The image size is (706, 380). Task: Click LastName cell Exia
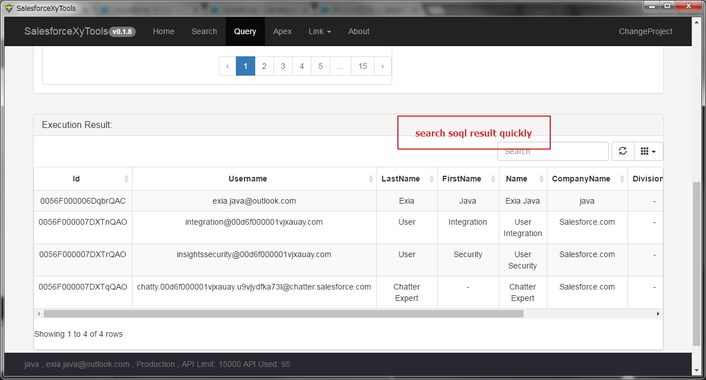tap(407, 201)
